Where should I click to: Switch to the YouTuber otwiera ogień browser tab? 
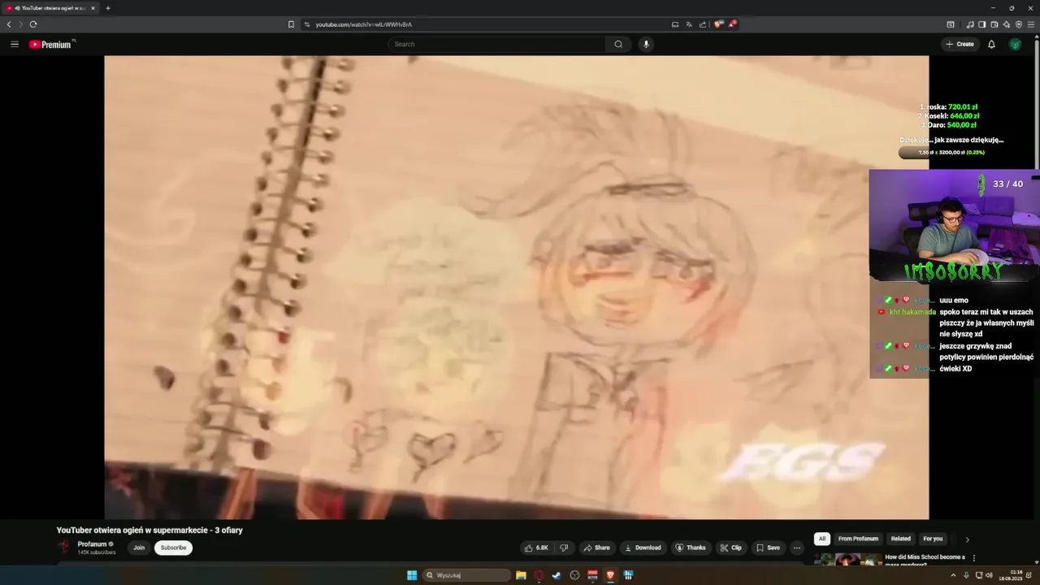pos(50,8)
